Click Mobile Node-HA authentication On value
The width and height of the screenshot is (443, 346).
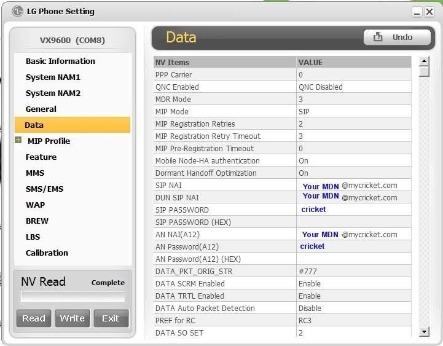click(354, 160)
